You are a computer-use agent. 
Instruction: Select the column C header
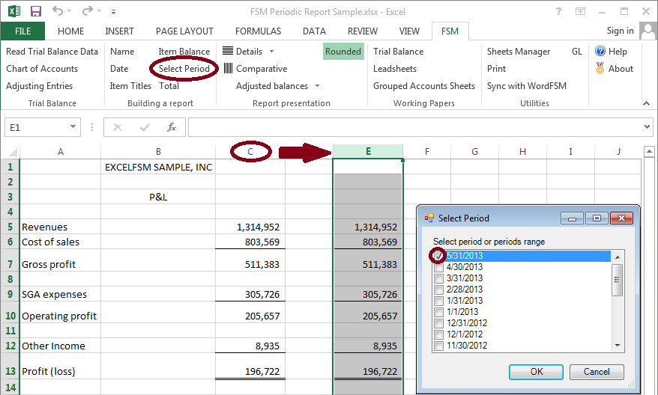click(x=250, y=152)
